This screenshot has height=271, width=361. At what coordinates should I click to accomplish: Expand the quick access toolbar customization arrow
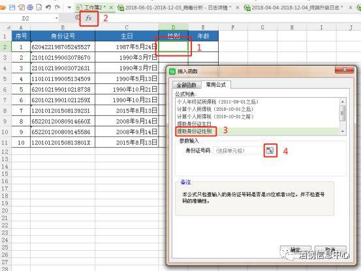point(69,7)
